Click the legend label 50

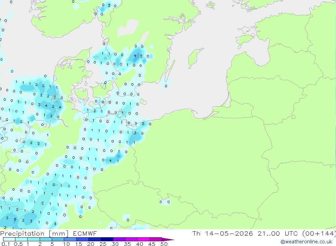(x=164, y=244)
